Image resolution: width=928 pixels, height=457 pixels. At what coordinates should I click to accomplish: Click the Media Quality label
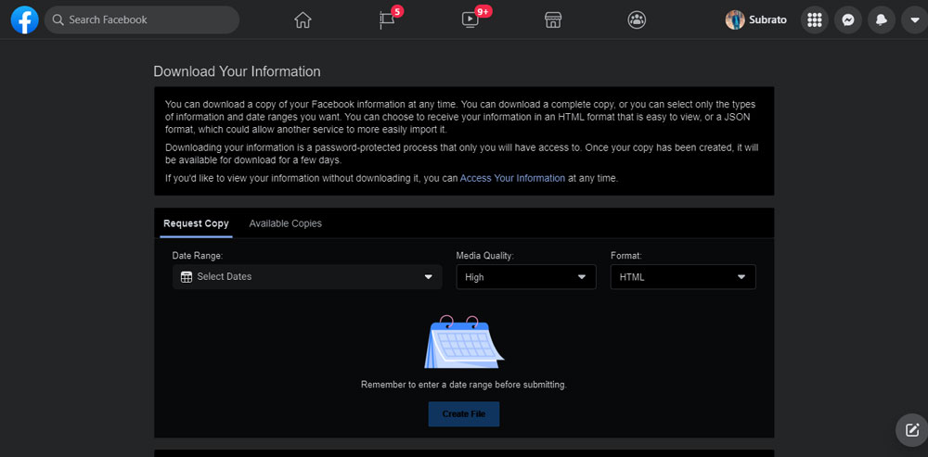tap(484, 256)
